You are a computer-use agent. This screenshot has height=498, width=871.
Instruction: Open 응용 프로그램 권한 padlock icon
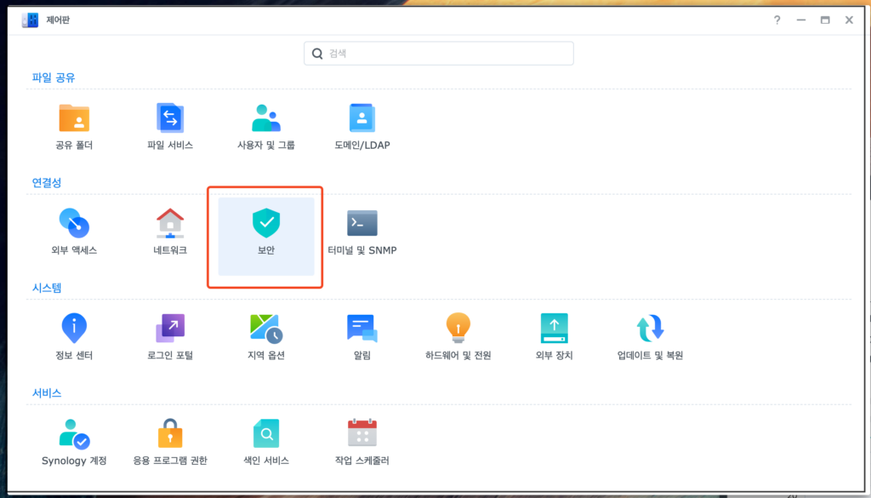(170, 433)
